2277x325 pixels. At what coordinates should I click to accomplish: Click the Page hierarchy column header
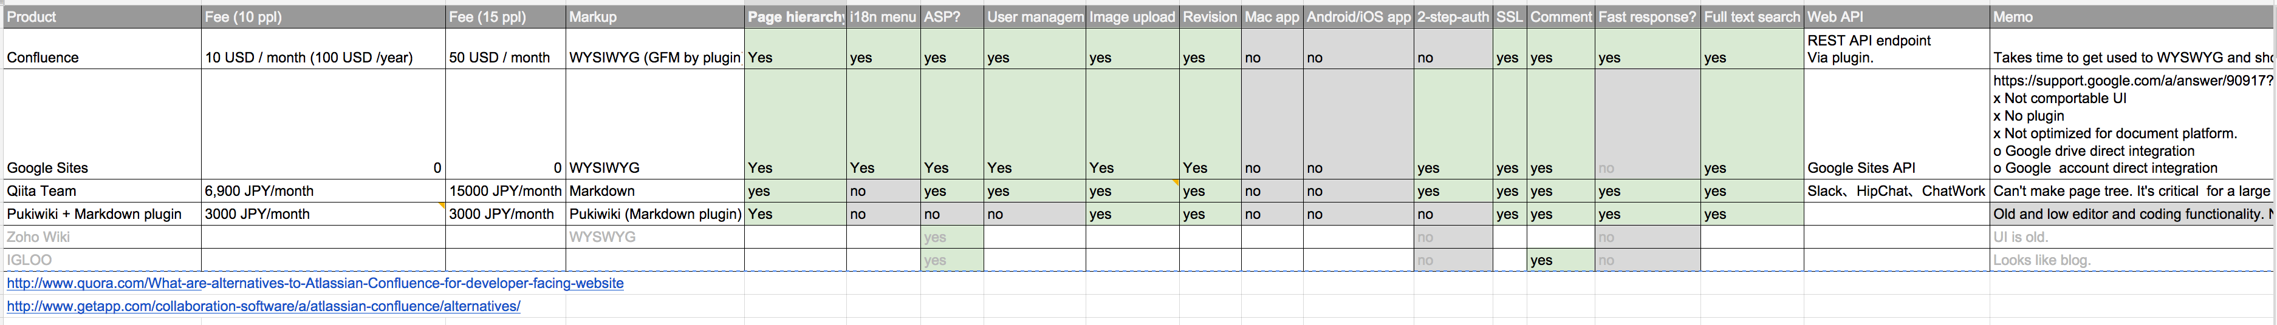click(795, 17)
